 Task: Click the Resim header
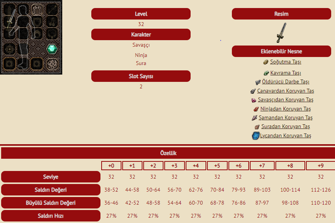pos(282,14)
